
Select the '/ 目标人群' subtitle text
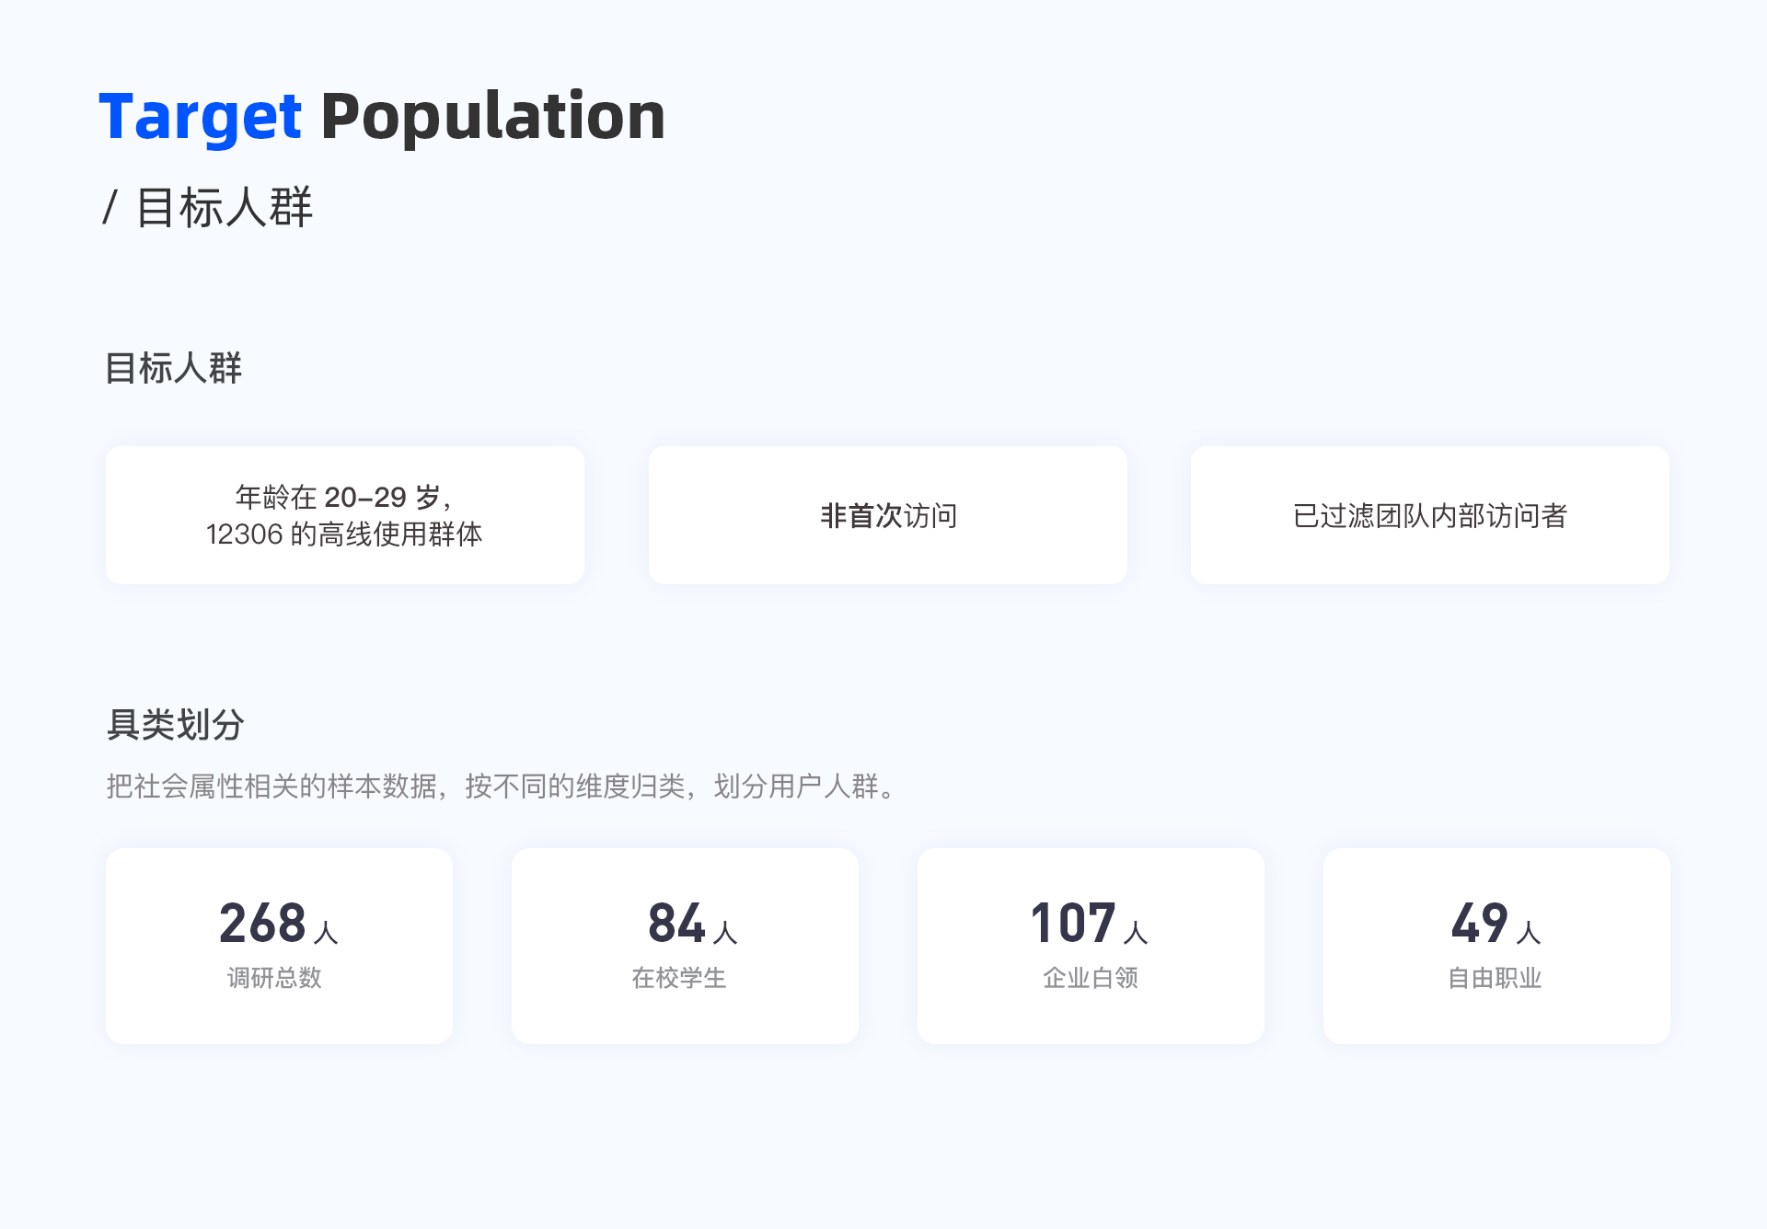tap(208, 207)
